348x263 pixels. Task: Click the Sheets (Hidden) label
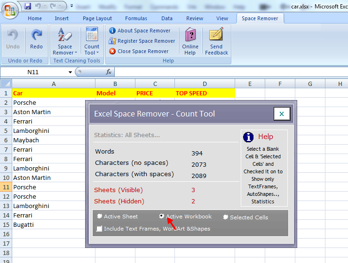coord(119,201)
